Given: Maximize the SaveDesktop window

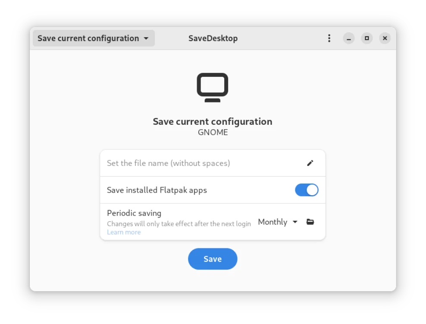Looking at the screenshot, I should [x=367, y=38].
